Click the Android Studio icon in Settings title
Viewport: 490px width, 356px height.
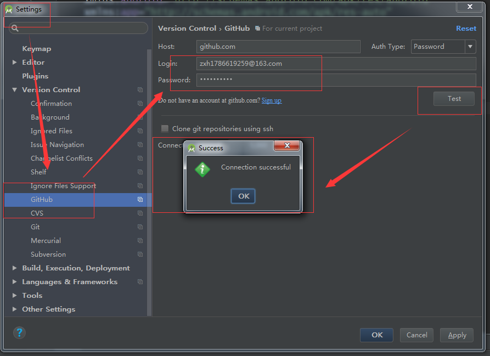[9, 9]
